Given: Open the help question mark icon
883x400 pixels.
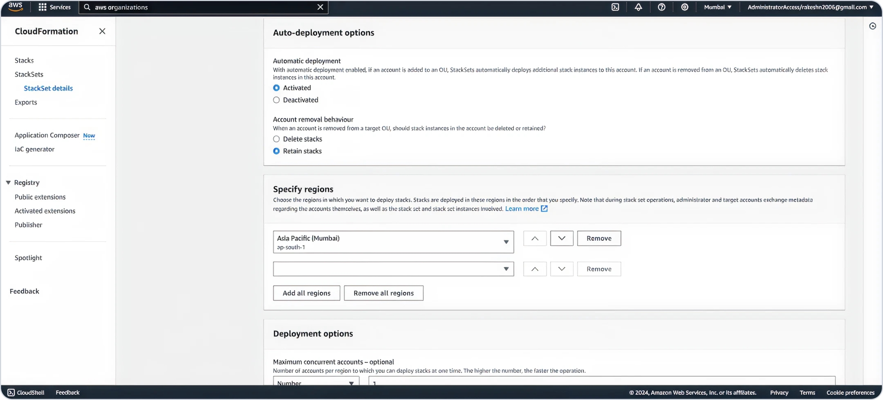Looking at the screenshot, I should click(661, 7).
